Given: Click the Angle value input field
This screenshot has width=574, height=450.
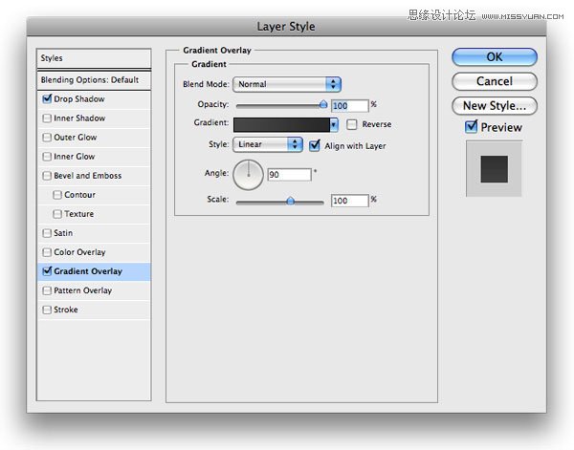Looking at the screenshot, I should pyautogui.click(x=290, y=175).
